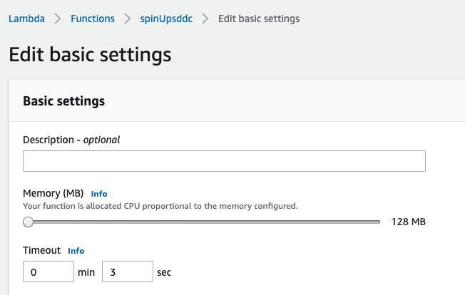Viewport: 465px width, 295px height.
Task: Open the Info link beside Memory (MB)
Action: (99, 193)
